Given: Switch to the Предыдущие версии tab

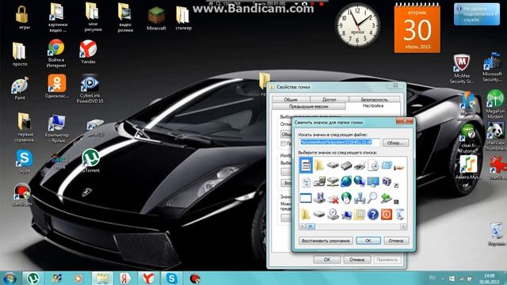Looking at the screenshot, I should point(308,106).
